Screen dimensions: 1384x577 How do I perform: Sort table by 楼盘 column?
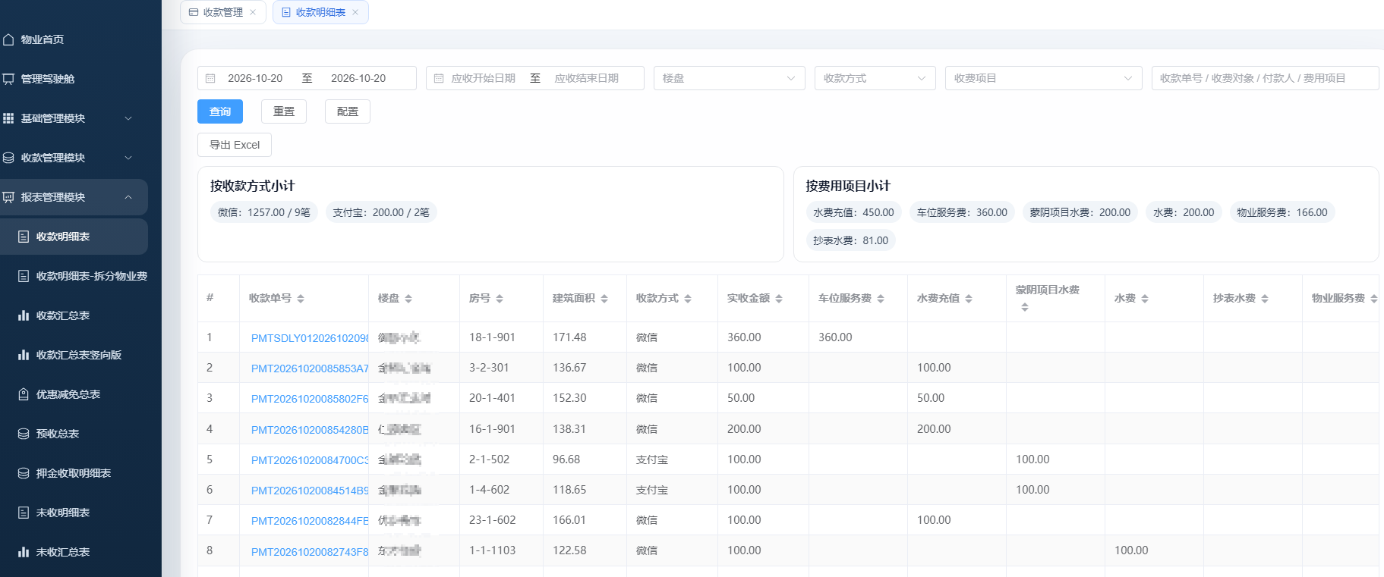408,299
